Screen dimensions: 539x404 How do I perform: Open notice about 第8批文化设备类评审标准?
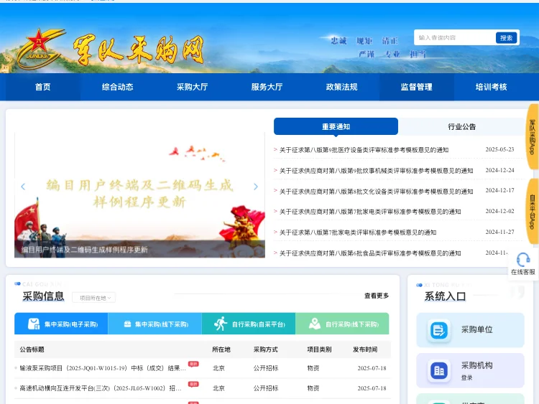[377, 191]
